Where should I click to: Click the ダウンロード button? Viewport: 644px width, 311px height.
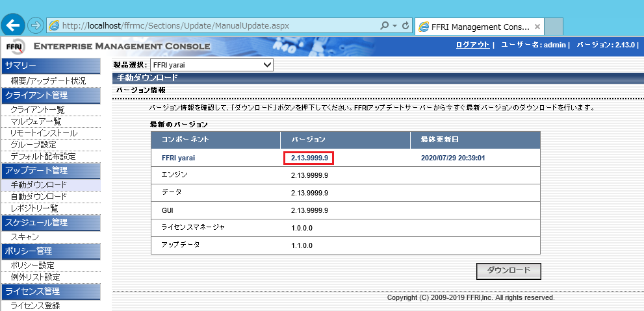pos(508,271)
